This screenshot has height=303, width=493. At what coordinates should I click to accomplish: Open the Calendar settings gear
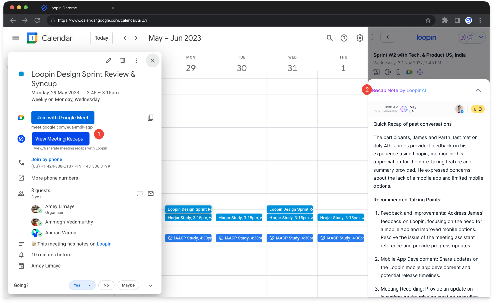tap(360, 38)
